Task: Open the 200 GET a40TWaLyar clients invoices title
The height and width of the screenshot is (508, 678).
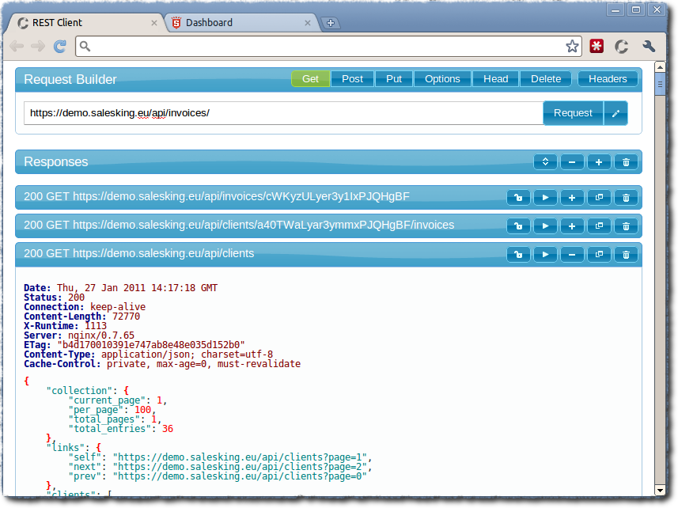Action: click(239, 225)
